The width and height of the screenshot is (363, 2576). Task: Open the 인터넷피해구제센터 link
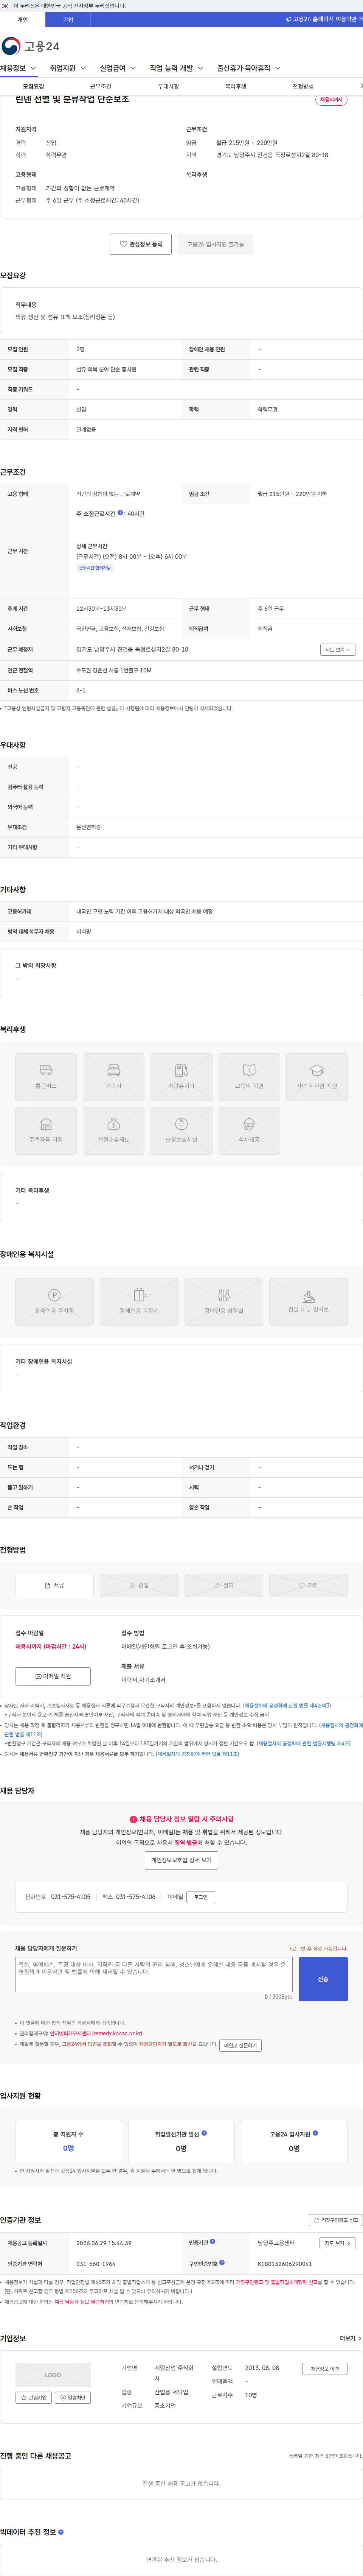(x=96, y=2033)
